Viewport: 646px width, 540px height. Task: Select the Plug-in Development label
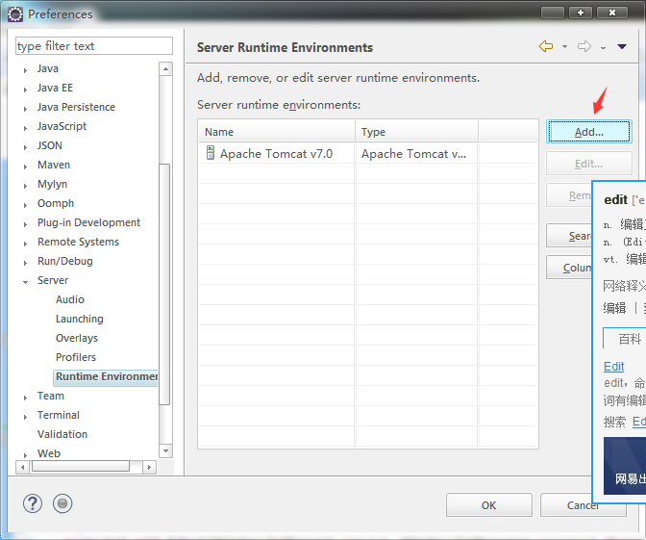pyautogui.click(x=89, y=222)
